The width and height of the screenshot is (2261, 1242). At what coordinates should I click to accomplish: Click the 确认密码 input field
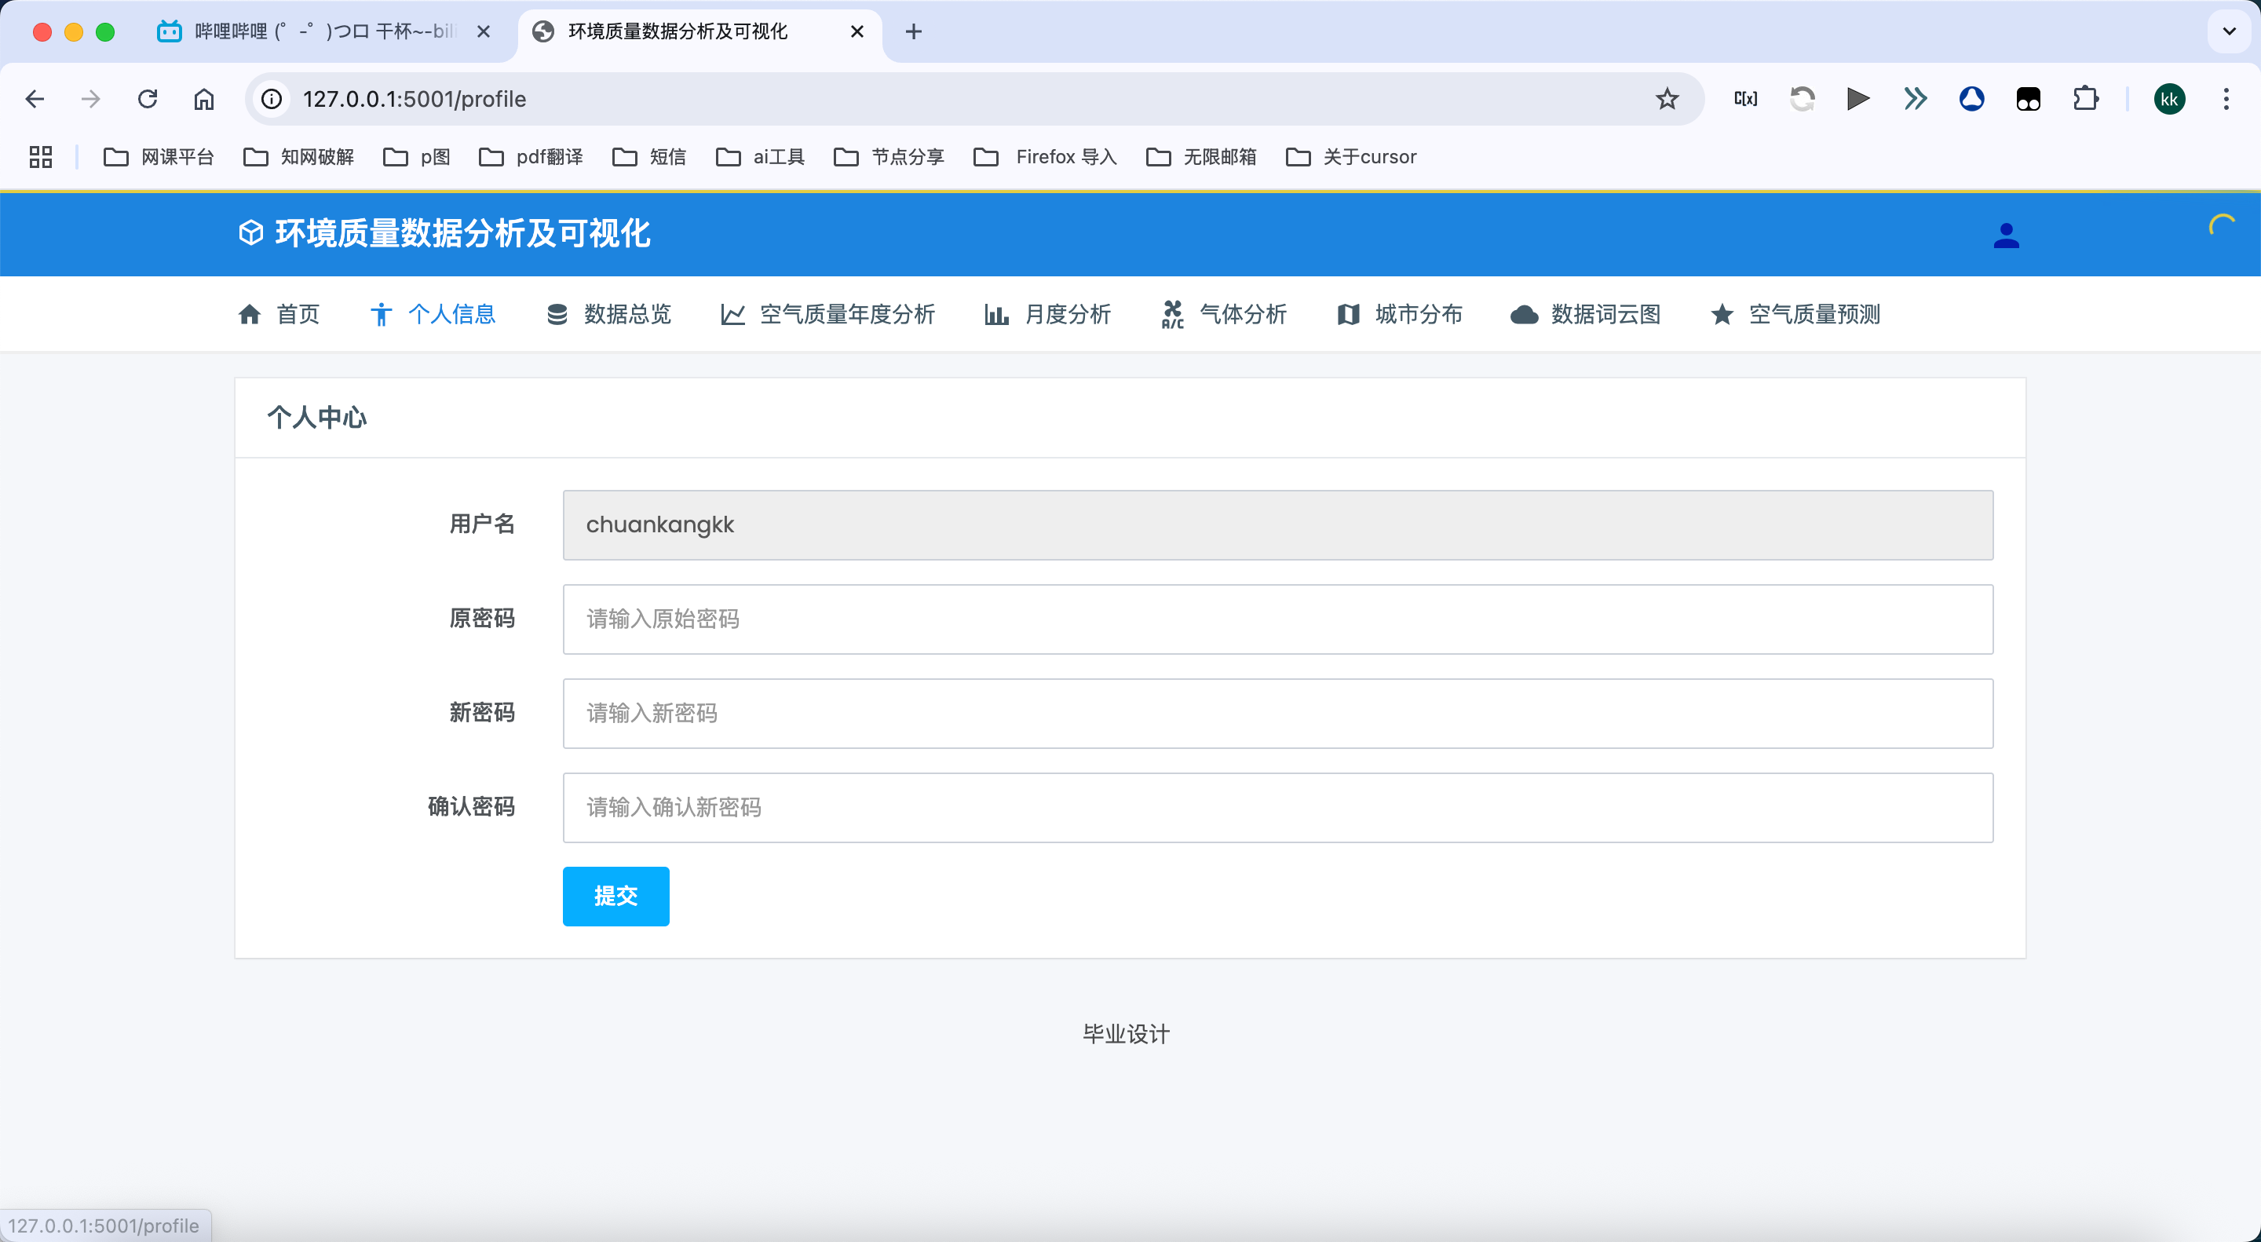pyautogui.click(x=1277, y=808)
